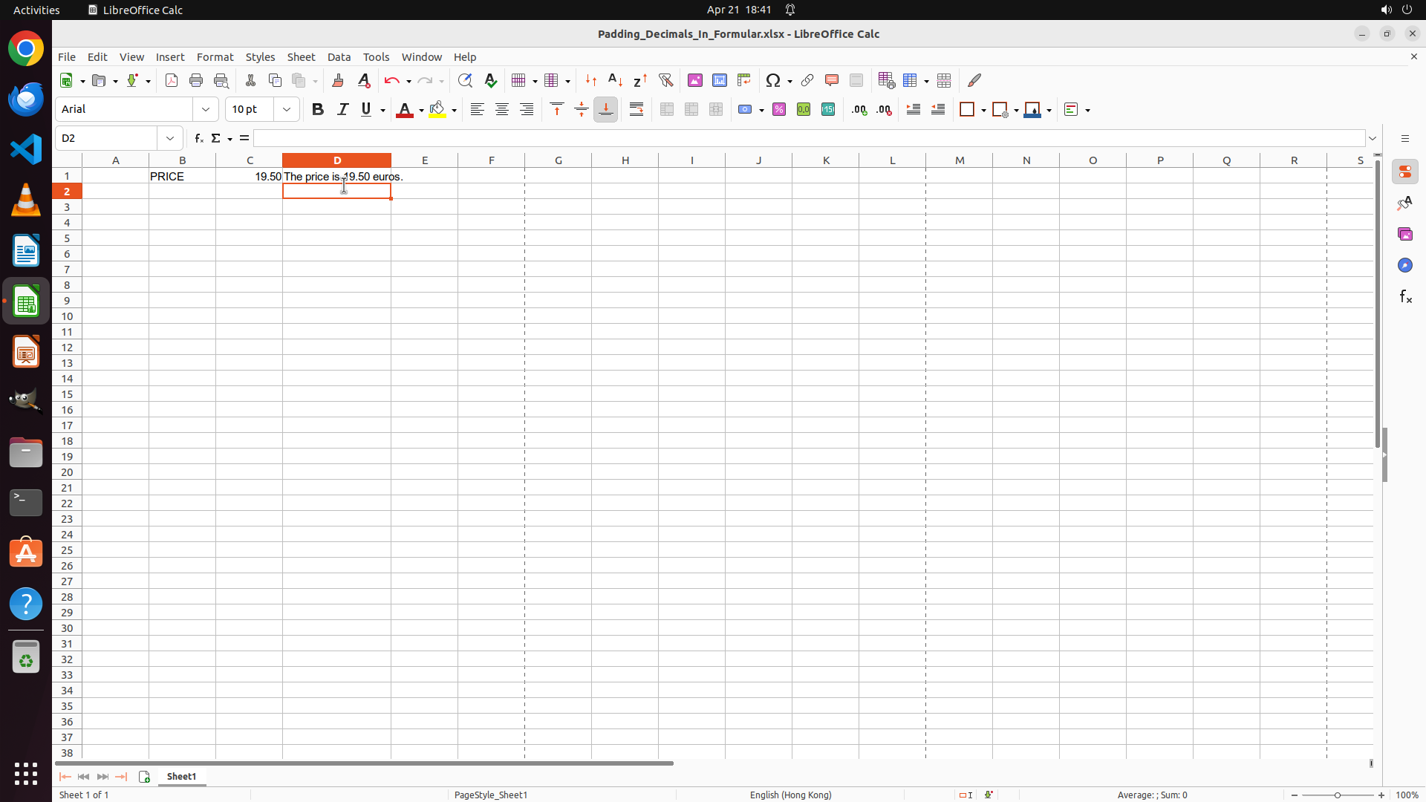Viewport: 1426px width, 802px height.
Task: Click the Clone Formatting paintbrush icon
Action: [338, 80]
